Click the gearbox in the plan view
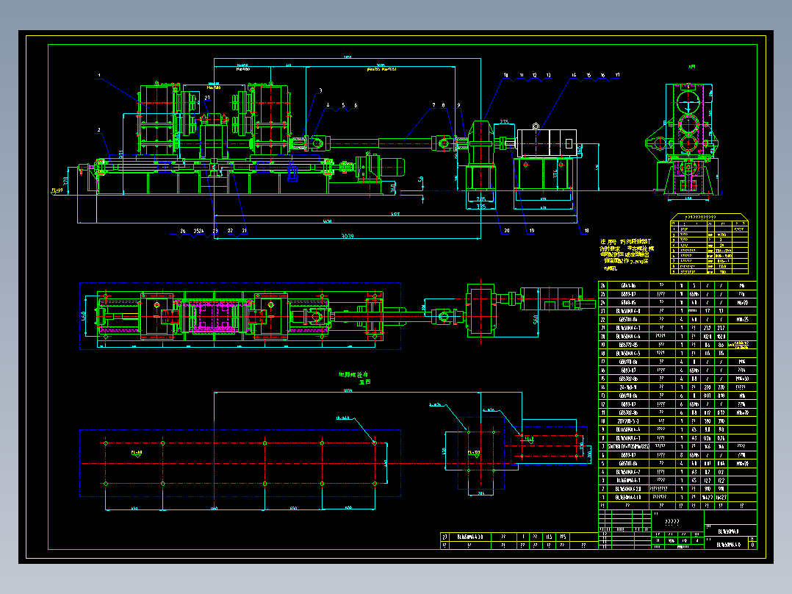The height and width of the screenshot is (594, 792). pyautogui.click(x=480, y=309)
